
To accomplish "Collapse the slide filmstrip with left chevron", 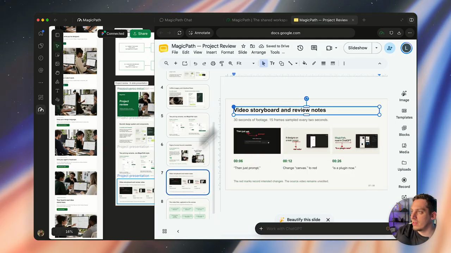I will [178, 231].
